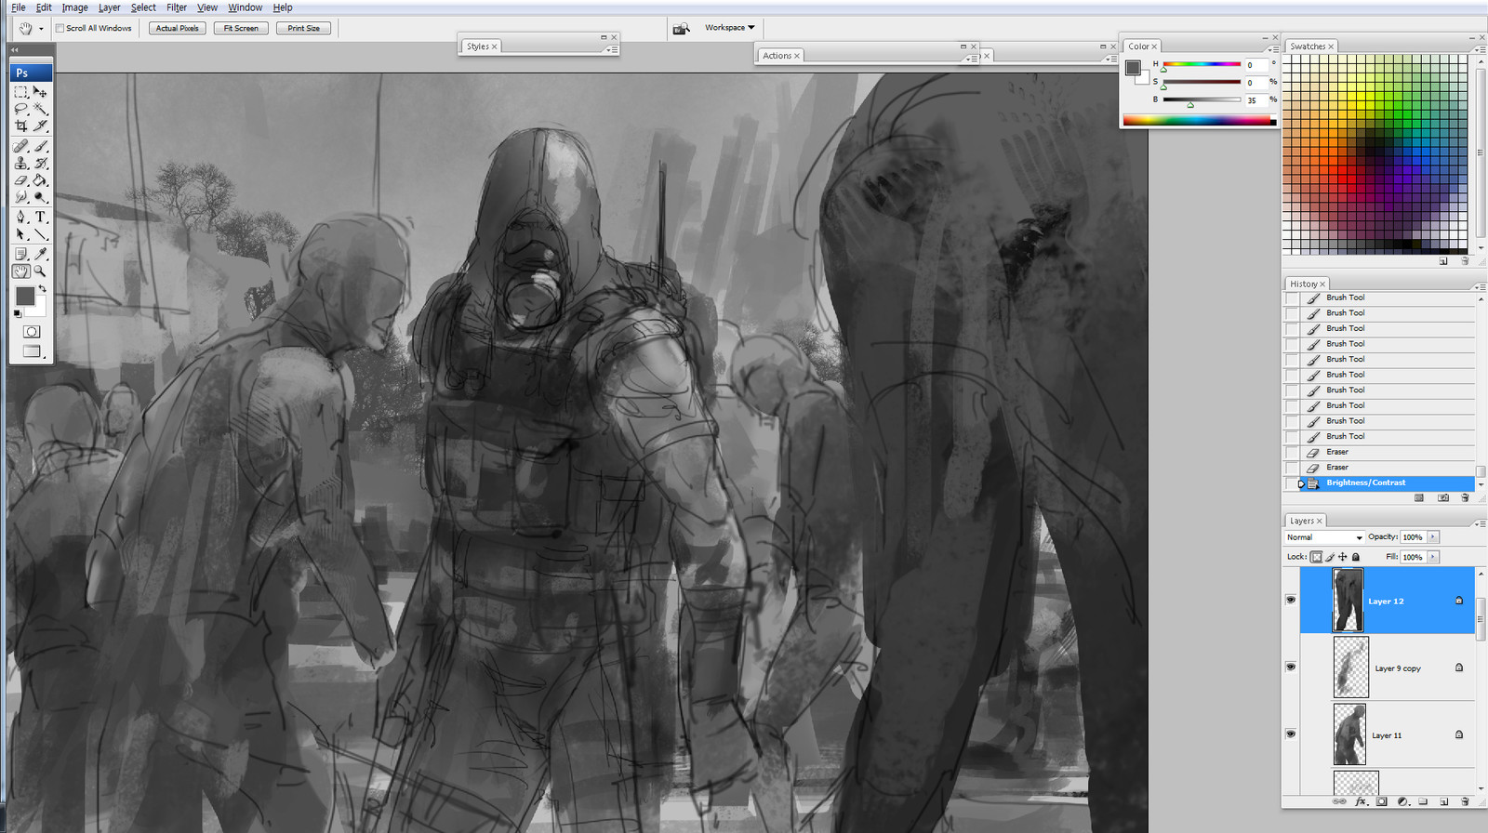The image size is (1488, 833).
Task: Select the Paint Bucket tool
Action: pyautogui.click(x=40, y=179)
